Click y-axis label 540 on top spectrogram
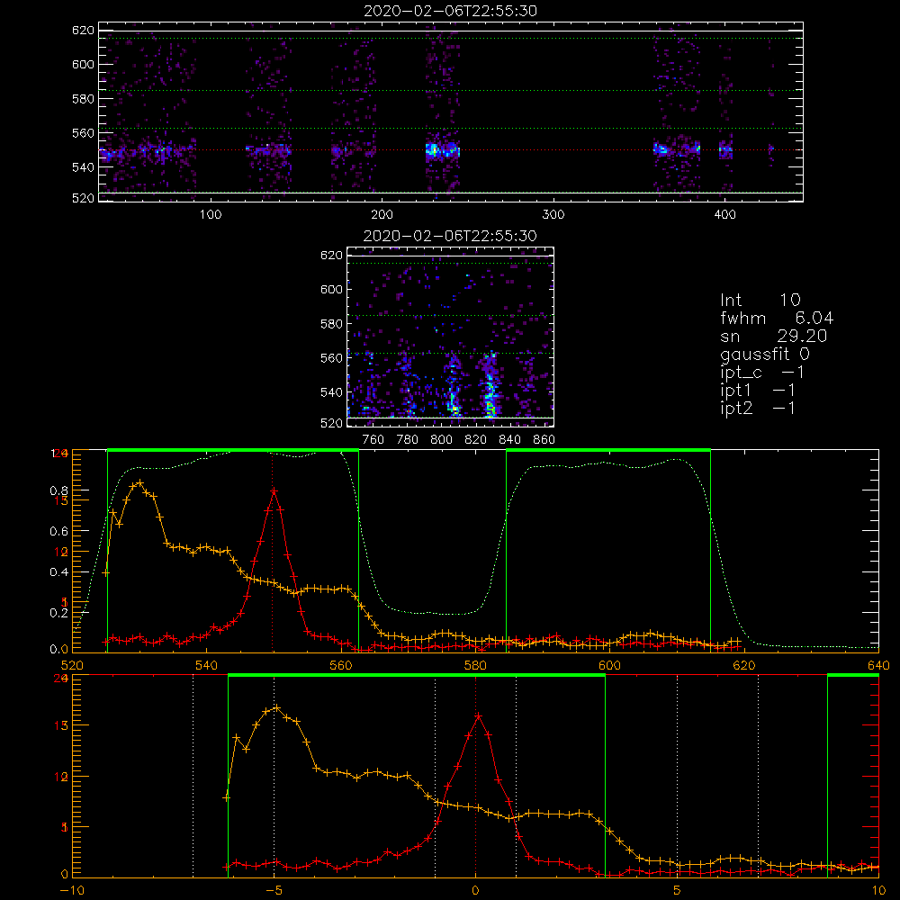This screenshot has width=900, height=900. 83,167
